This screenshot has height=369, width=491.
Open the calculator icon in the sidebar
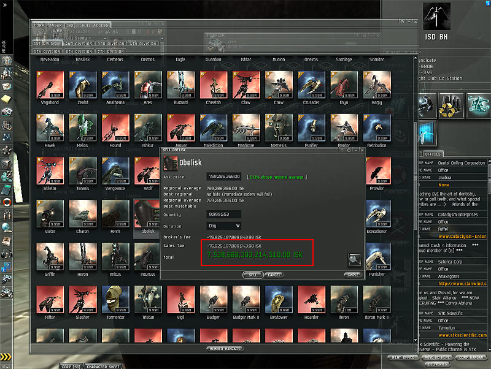tap(7, 189)
